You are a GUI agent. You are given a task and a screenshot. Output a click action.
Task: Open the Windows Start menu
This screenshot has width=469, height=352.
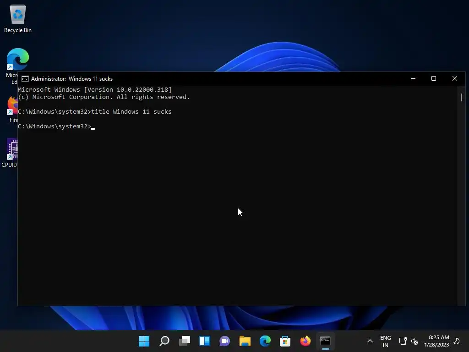click(x=144, y=341)
